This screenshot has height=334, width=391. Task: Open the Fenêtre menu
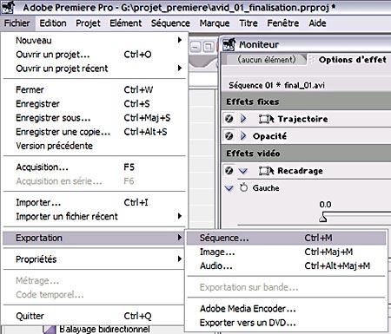coord(283,23)
